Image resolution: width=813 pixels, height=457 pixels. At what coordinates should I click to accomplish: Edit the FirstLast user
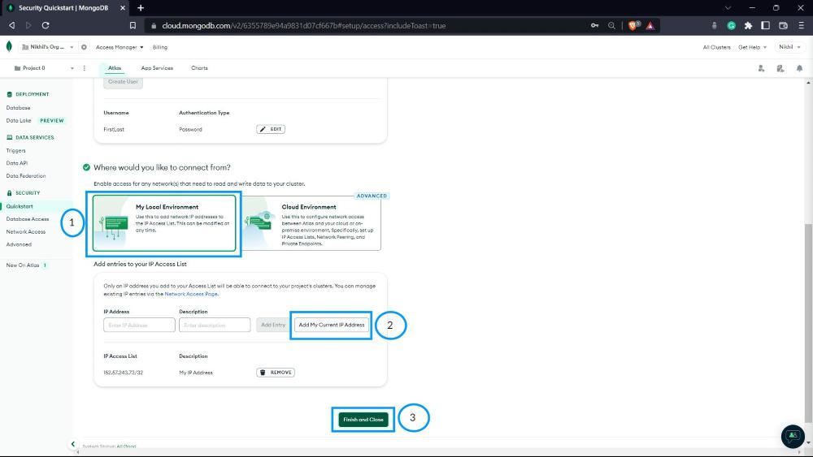[x=271, y=129]
